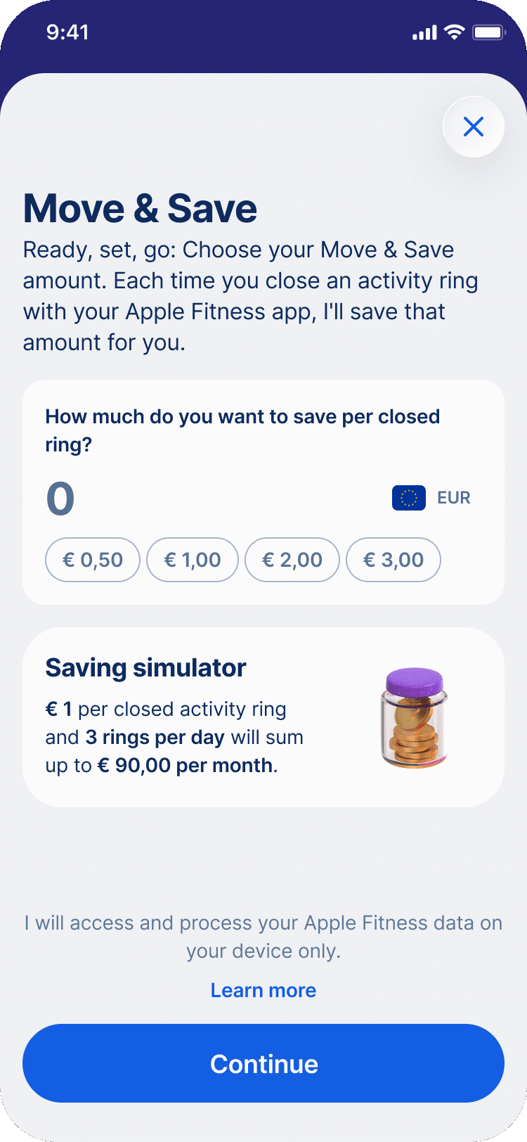Tap the EU flag currency icon
Image resolution: width=527 pixels, height=1142 pixels.
coord(409,498)
